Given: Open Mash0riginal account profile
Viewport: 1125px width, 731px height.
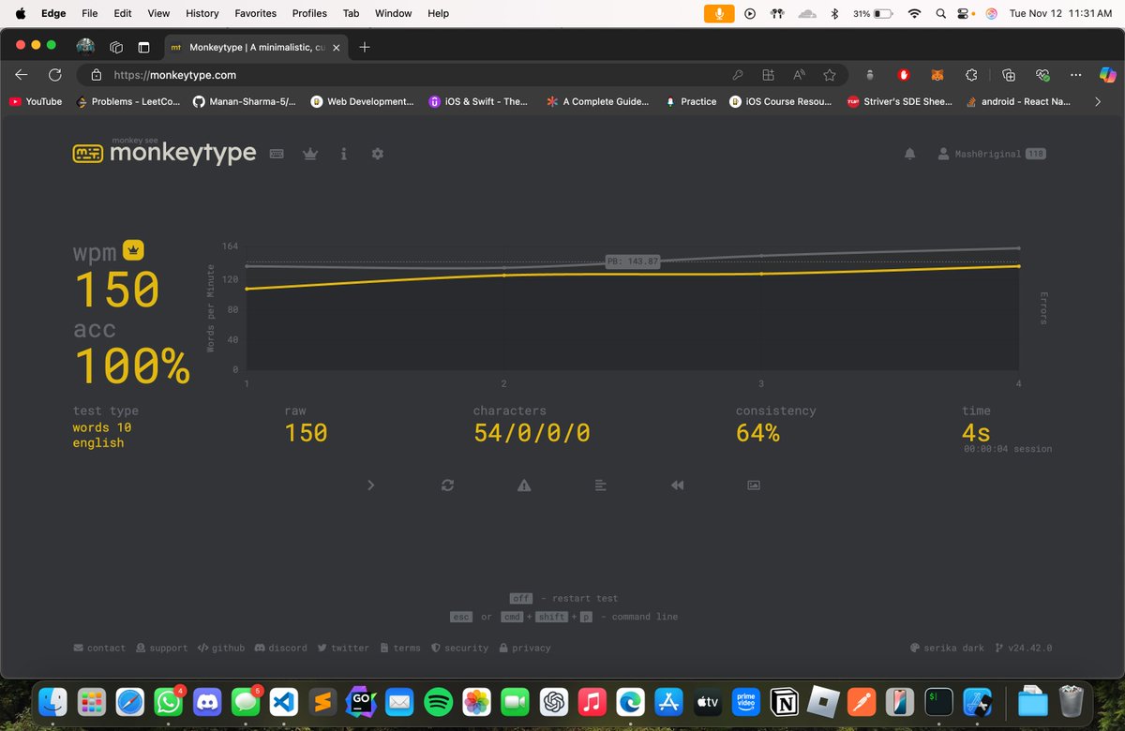Looking at the screenshot, I should [x=992, y=154].
